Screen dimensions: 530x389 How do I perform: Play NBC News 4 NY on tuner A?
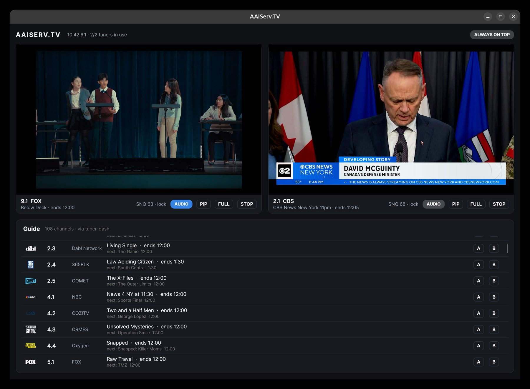(478, 297)
